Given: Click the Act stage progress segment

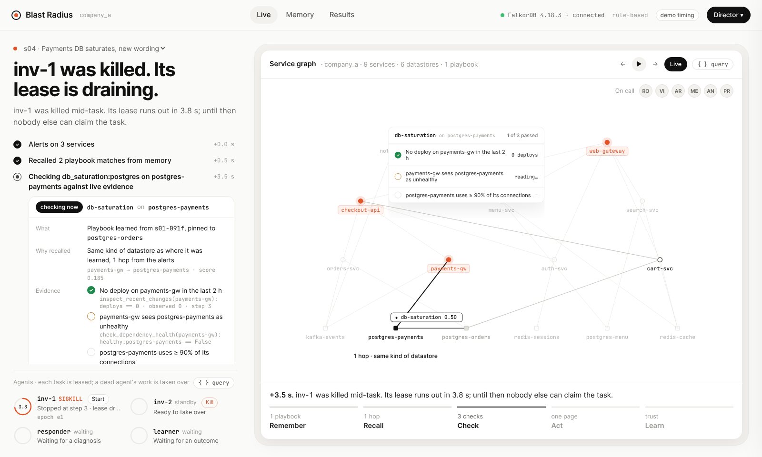Looking at the screenshot, I should [x=595, y=419].
